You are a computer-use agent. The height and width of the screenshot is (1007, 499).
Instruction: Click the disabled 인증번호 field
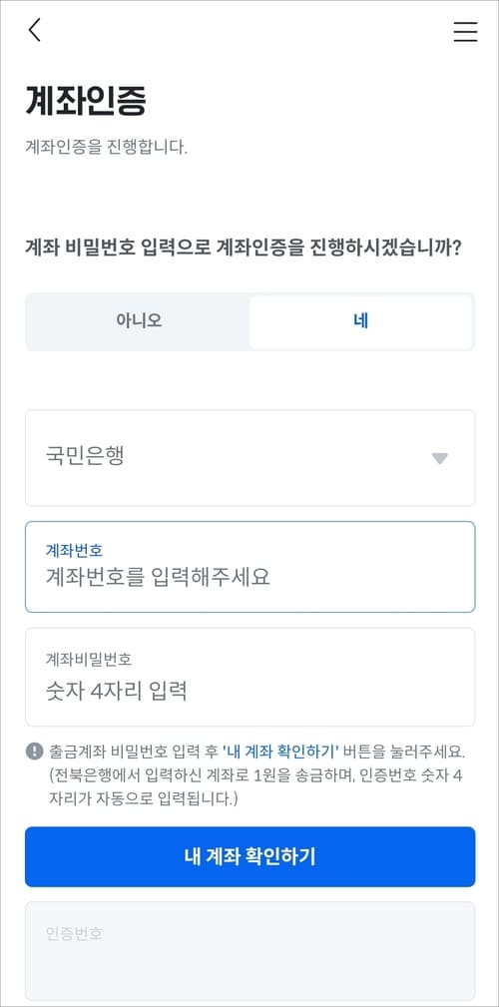[x=249, y=950]
